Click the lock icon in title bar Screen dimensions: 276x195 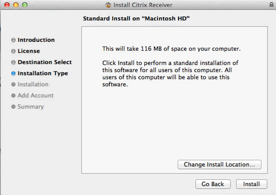pyautogui.click(x=272, y=5)
